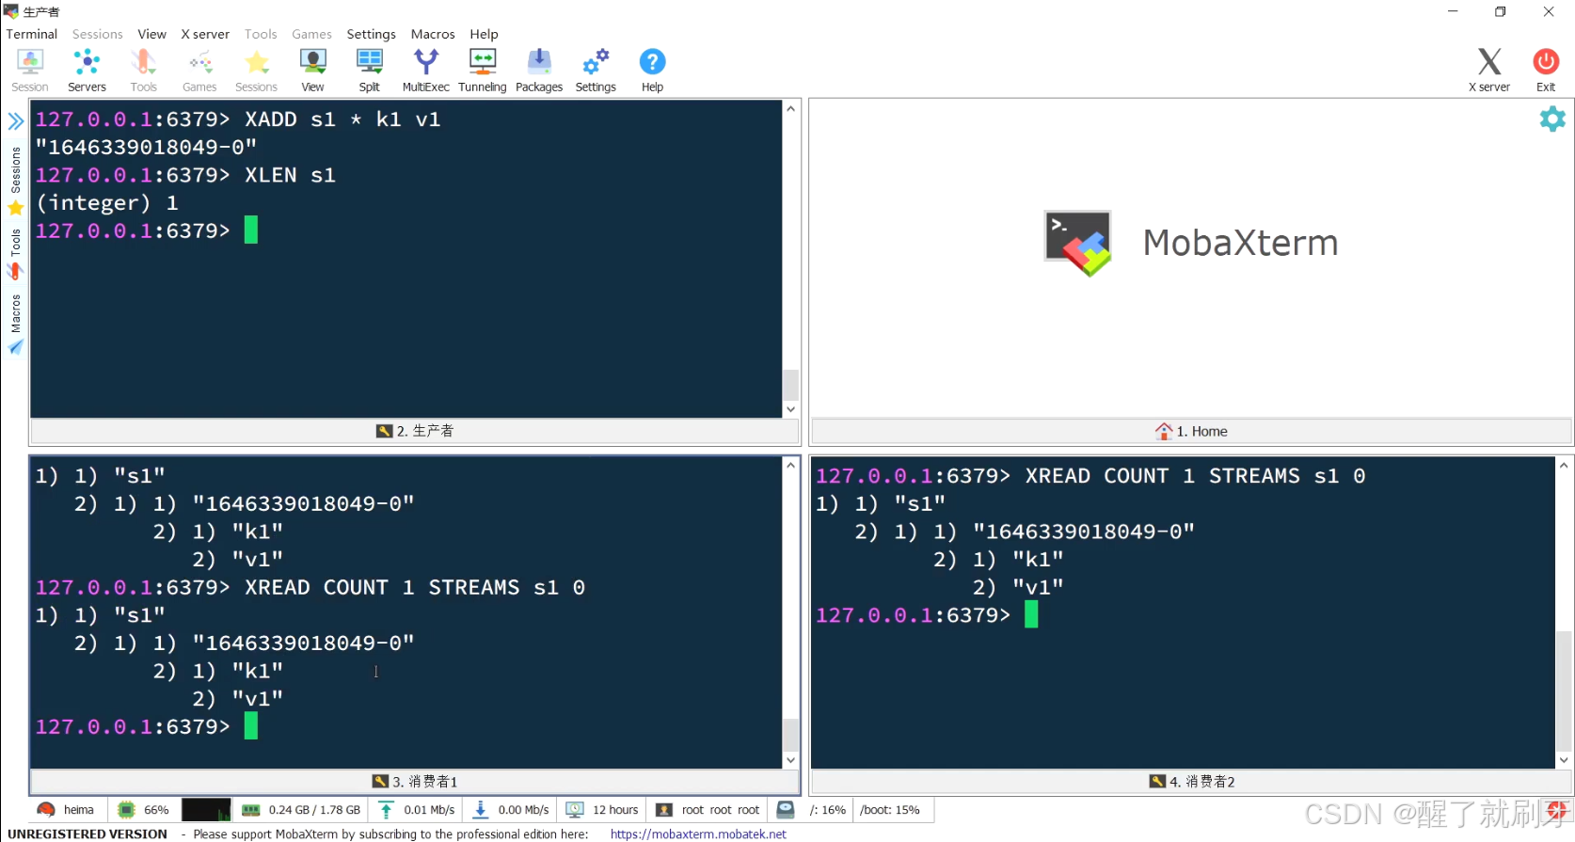The height and width of the screenshot is (842, 1575).
Task: Click 'XLEN s1' command in 生产者 terminal
Action: coord(290,175)
